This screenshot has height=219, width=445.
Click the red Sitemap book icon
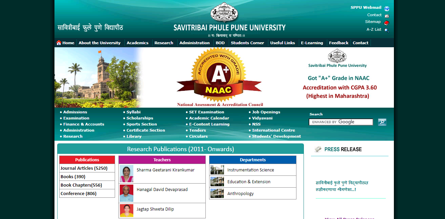(386, 23)
